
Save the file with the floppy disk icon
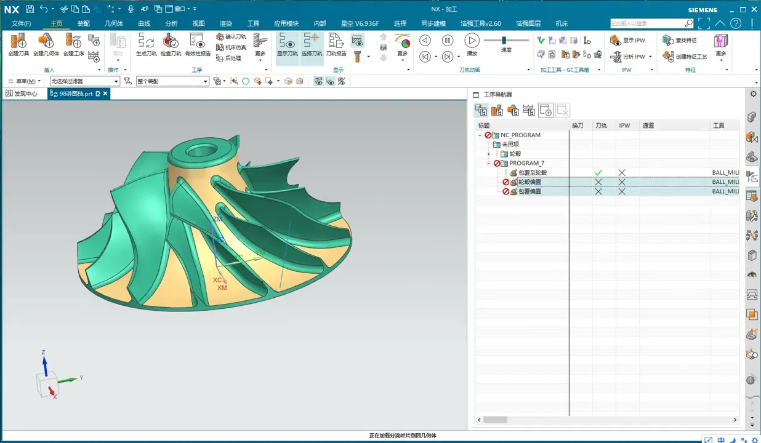[x=30, y=9]
